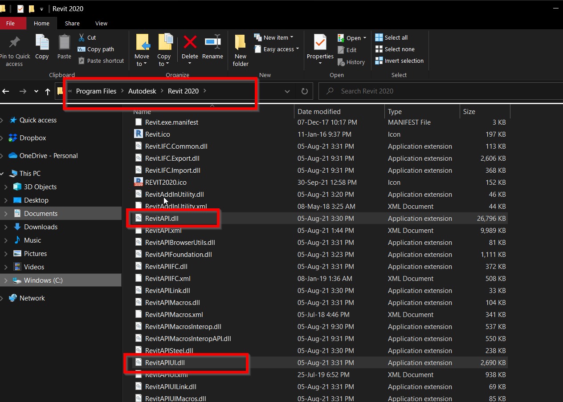Click Copy path in the Clipboard group
563x402 pixels.
click(96, 49)
